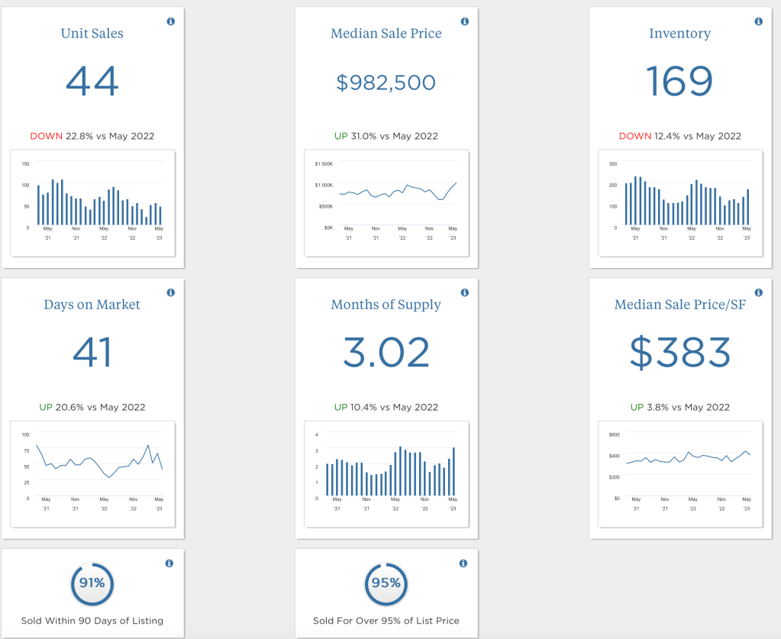Show info for Days on Market card
Screen dimensions: 781x639
coord(170,292)
